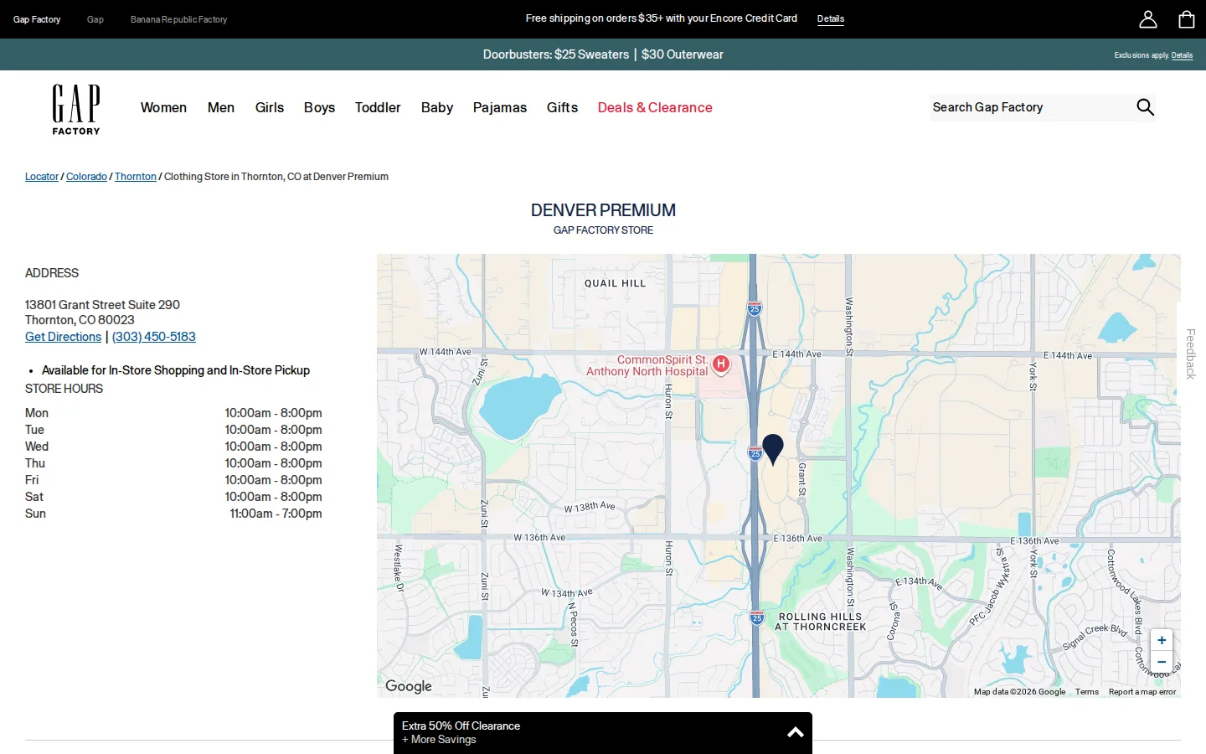1206x754 pixels.
Task: Go to Colorado breadcrumb
Action: (86, 177)
